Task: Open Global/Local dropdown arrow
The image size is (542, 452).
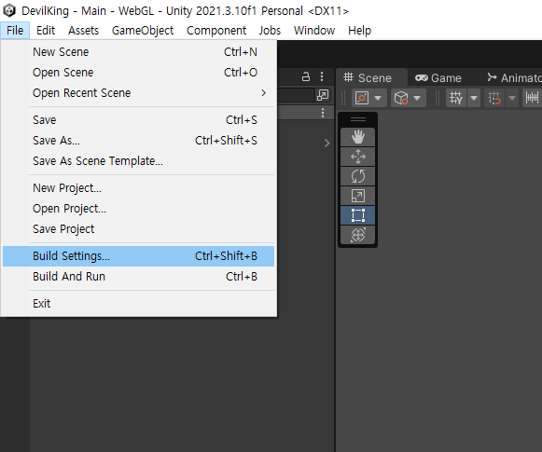Action: tap(417, 99)
